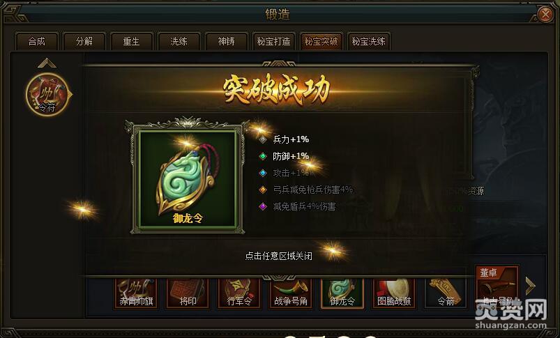Collapse category list with up arrow

click(47, 63)
